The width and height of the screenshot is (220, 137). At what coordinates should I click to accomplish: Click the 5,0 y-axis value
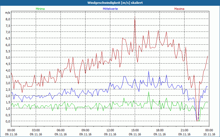coord(8,58)
